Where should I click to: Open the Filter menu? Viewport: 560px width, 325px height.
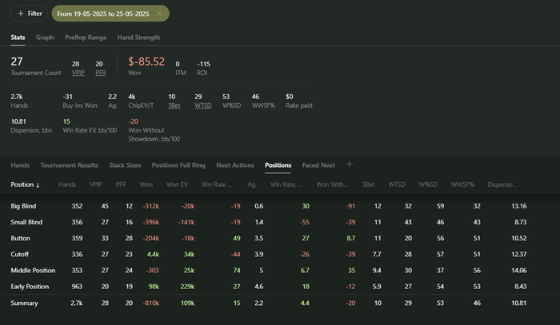click(x=29, y=14)
